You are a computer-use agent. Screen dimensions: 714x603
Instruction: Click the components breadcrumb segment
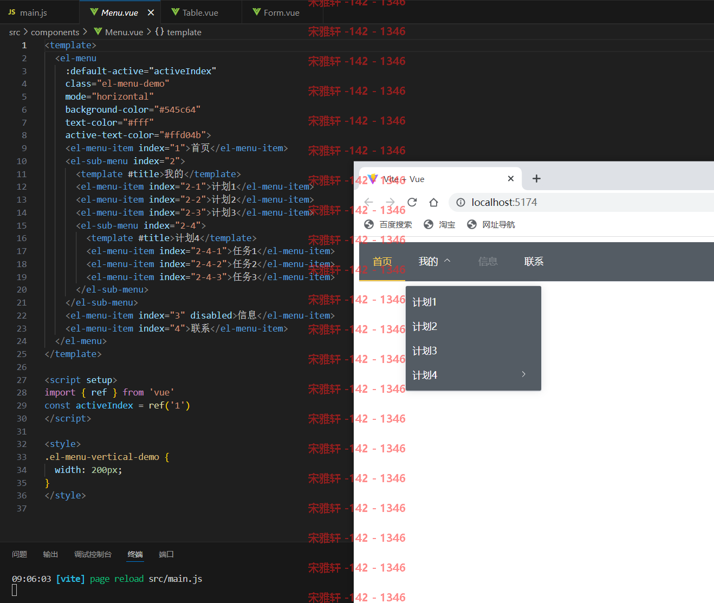(55, 33)
